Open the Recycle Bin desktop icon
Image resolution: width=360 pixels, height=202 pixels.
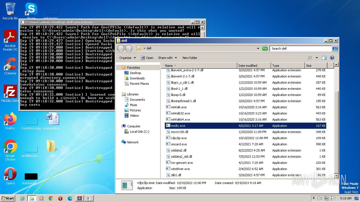(10, 11)
